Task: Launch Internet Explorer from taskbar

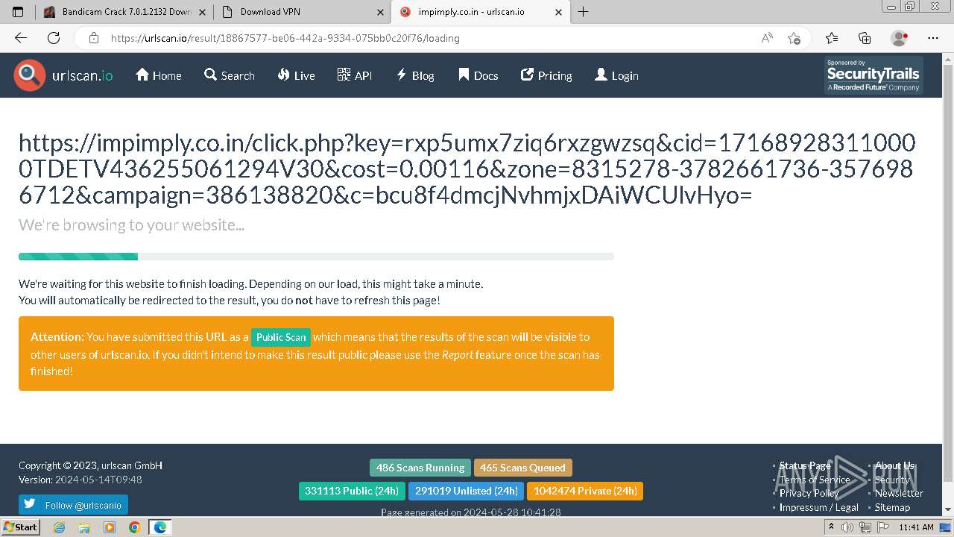Action: pyautogui.click(x=60, y=527)
